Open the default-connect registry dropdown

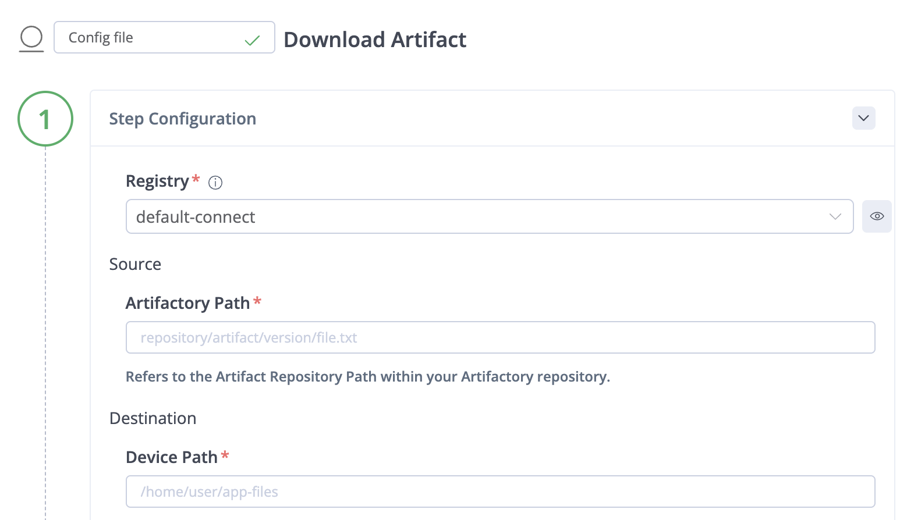pos(477,216)
